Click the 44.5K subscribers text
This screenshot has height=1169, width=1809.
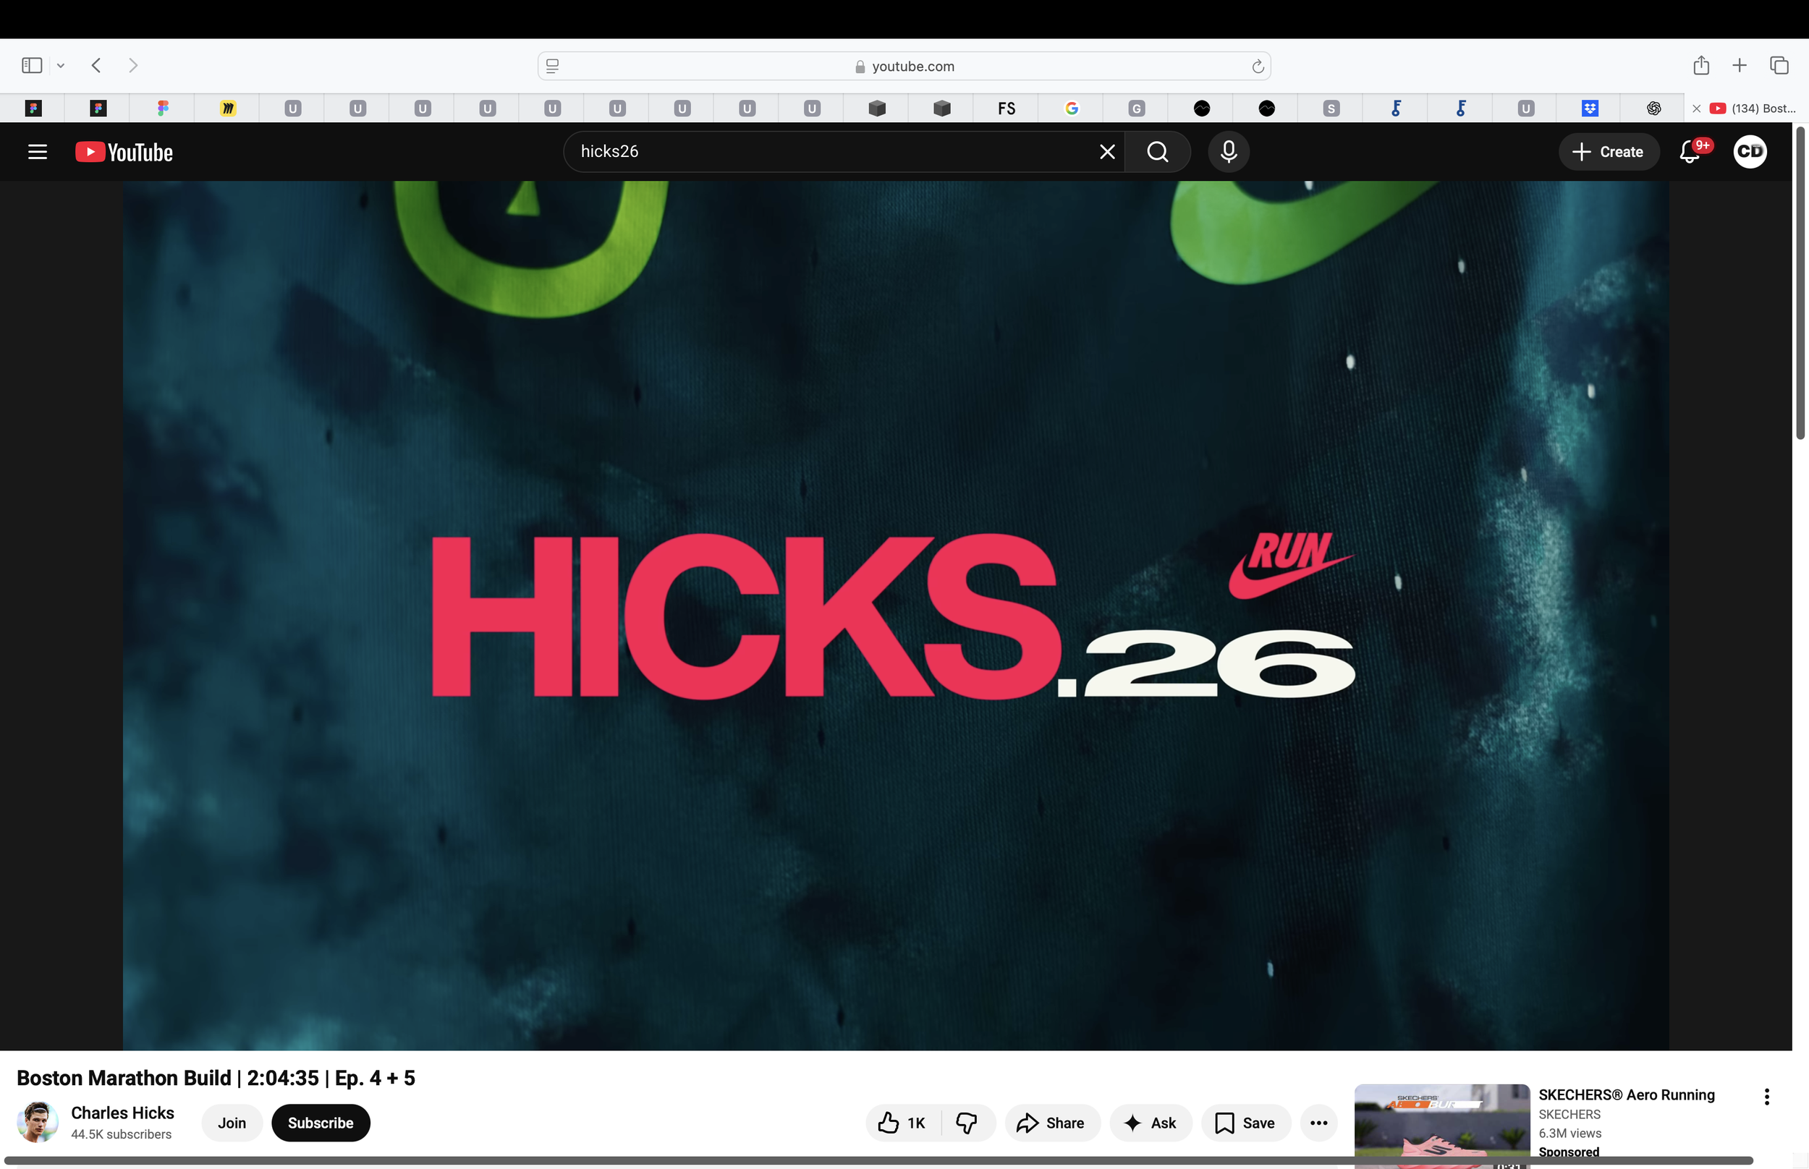click(122, 1134)
